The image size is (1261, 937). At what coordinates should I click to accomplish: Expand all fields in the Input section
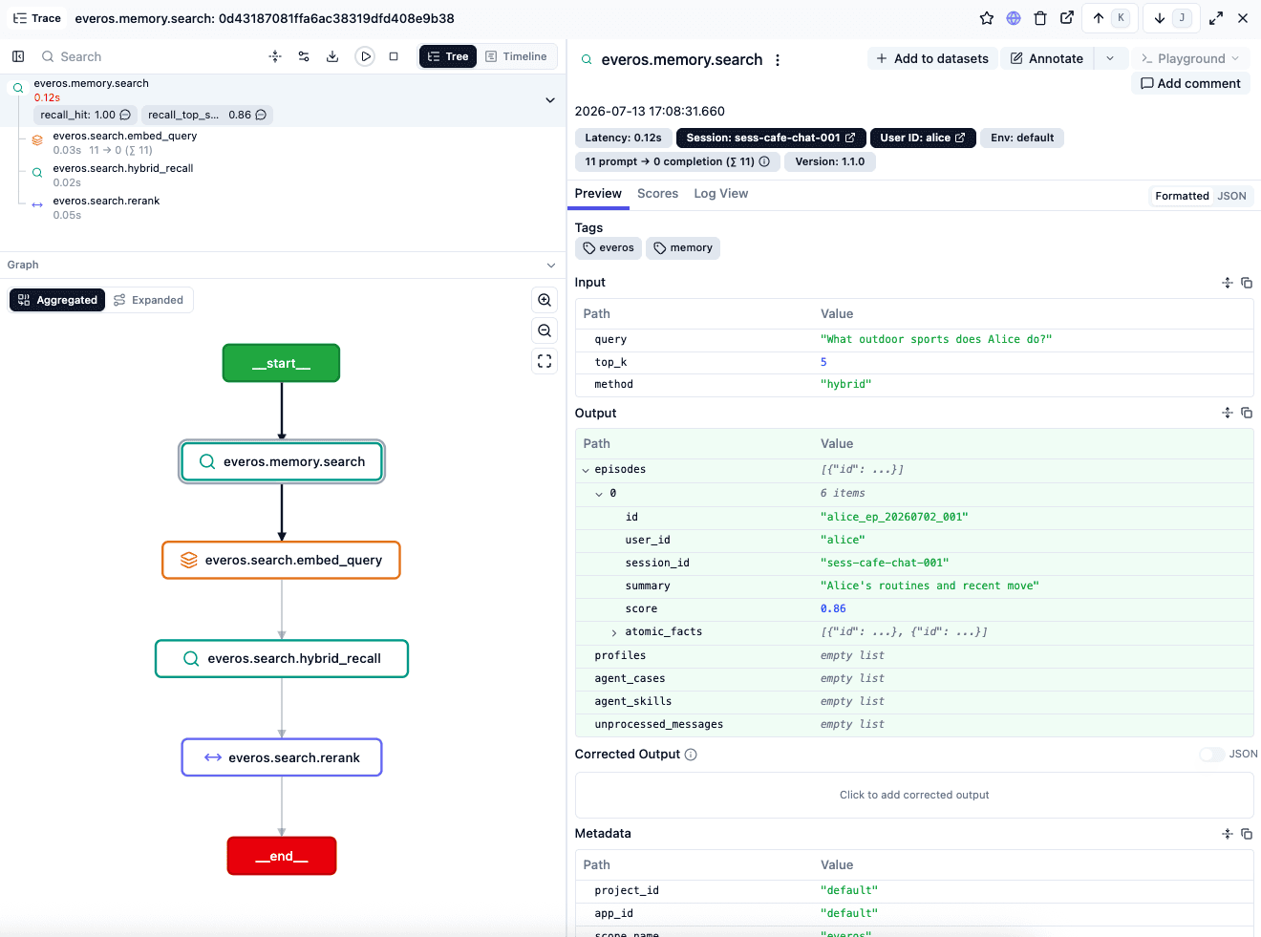(x=1228, y=283)
